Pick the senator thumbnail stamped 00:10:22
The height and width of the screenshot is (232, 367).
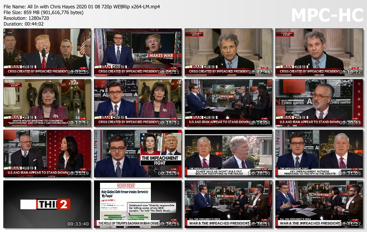pyautogui.click(x=319, y=52)
